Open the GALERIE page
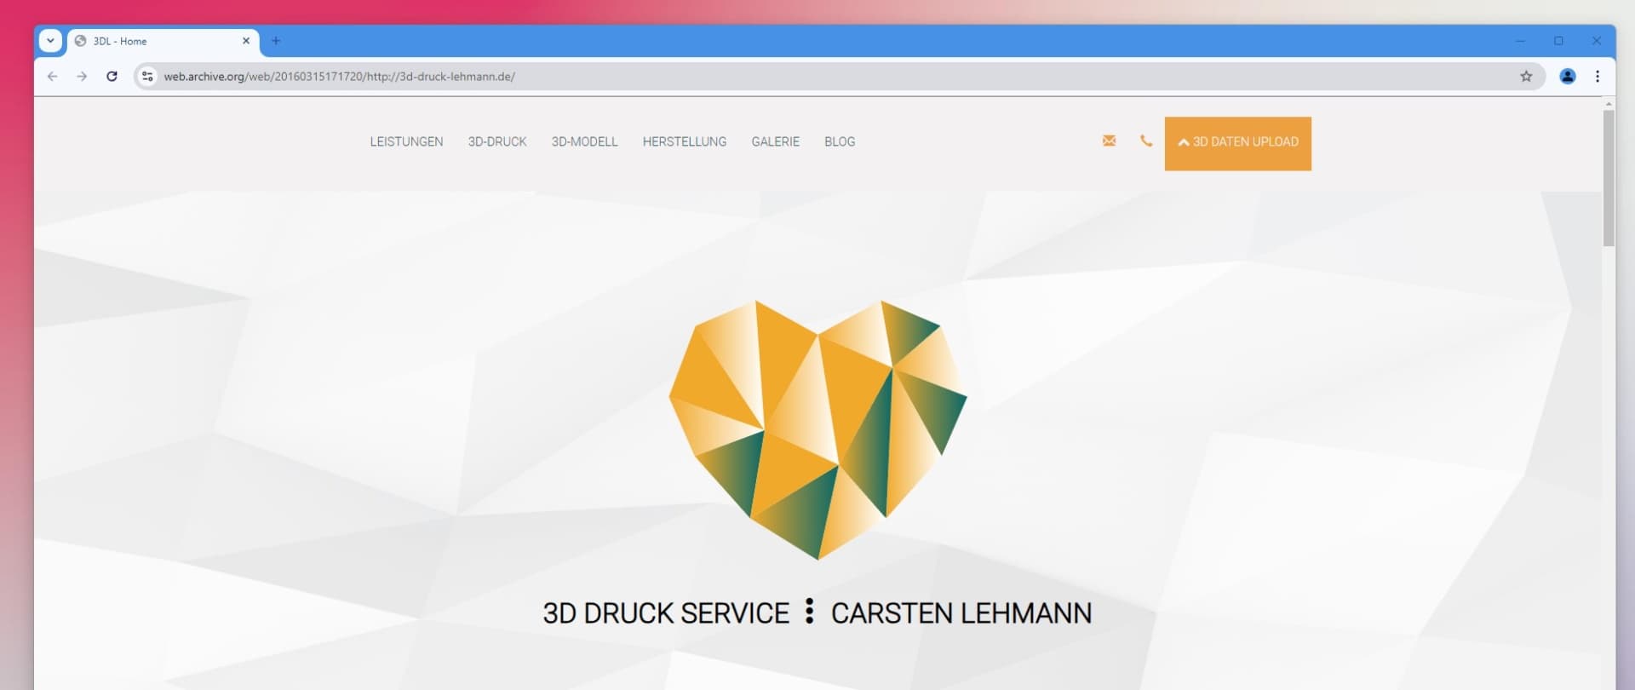Image resolution: width=1635 pixels, height=690 pixels. (775, 141)
